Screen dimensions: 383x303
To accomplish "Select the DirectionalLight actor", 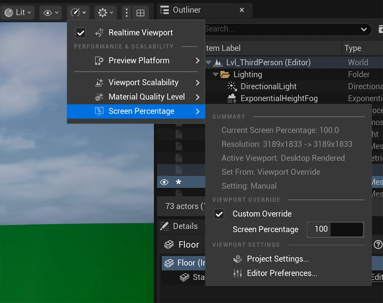I will [268, 86].
